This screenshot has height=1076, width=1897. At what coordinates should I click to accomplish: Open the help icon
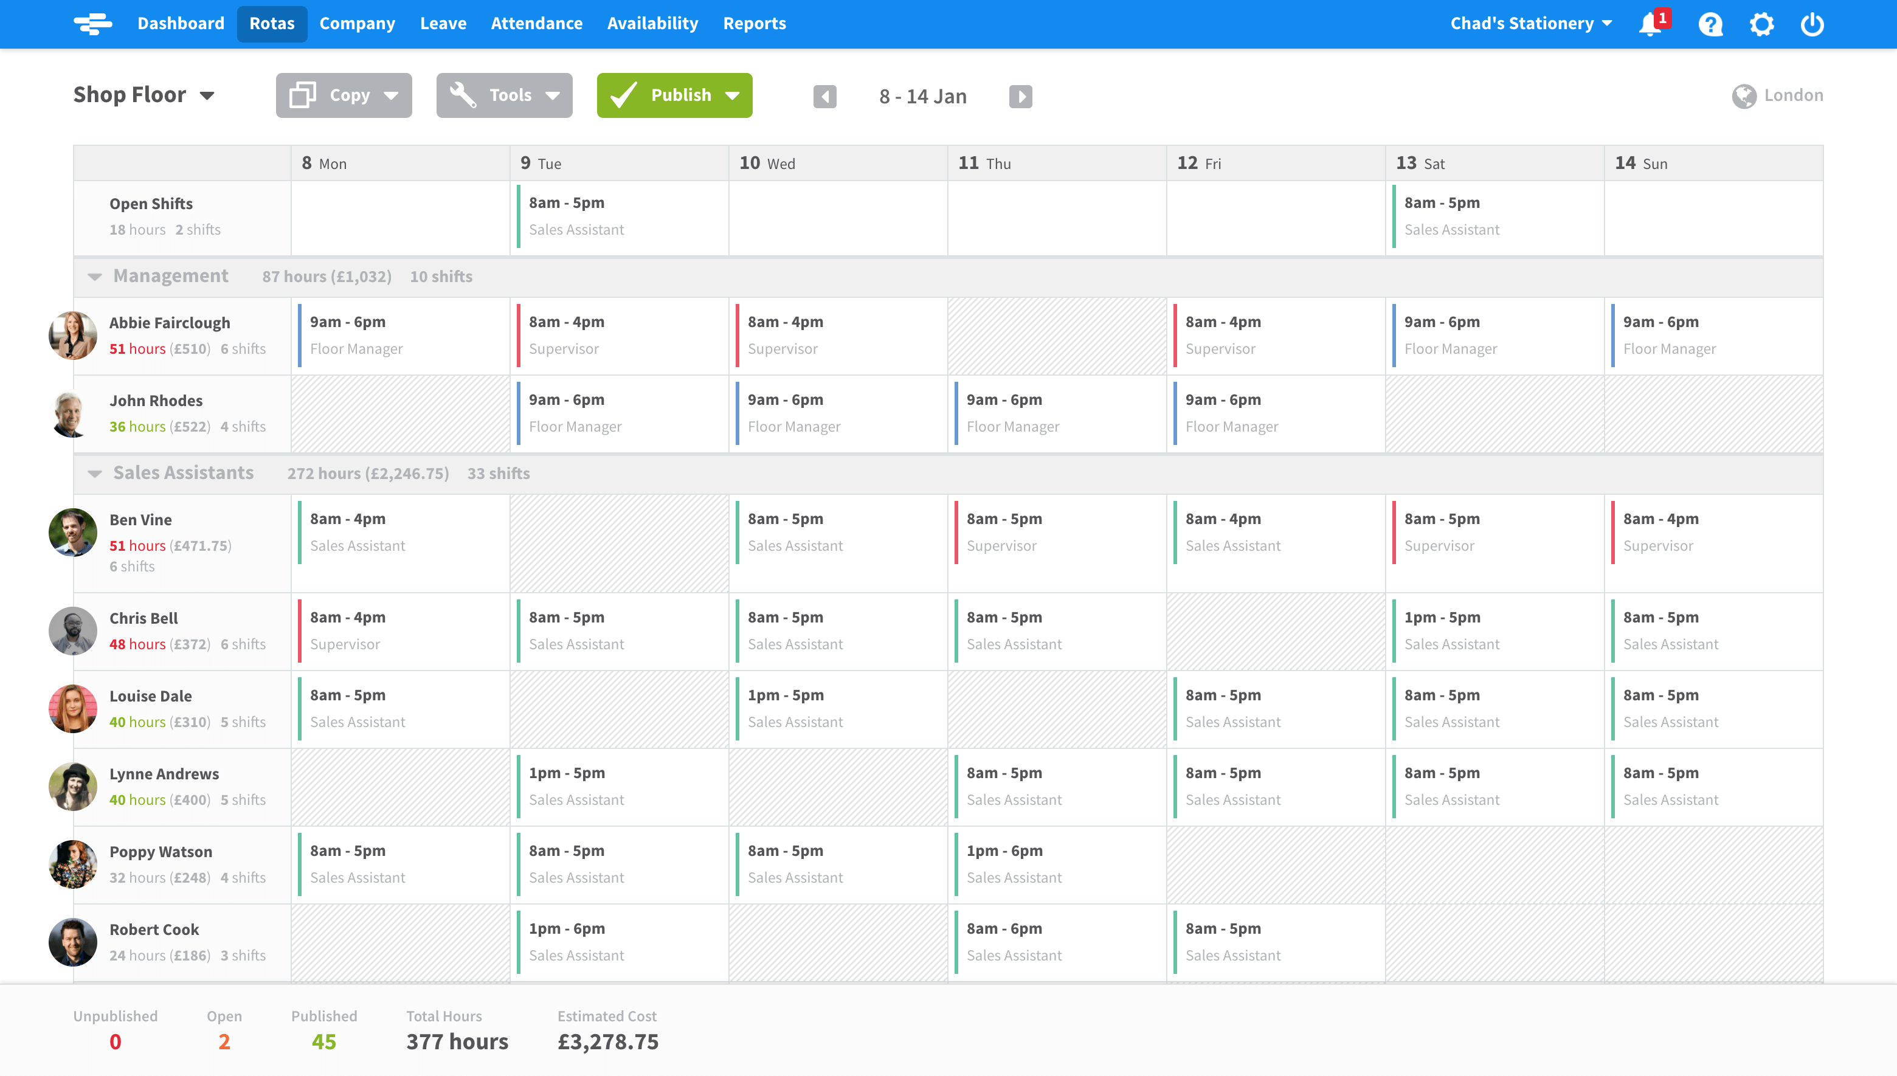tap(1711, 24)
